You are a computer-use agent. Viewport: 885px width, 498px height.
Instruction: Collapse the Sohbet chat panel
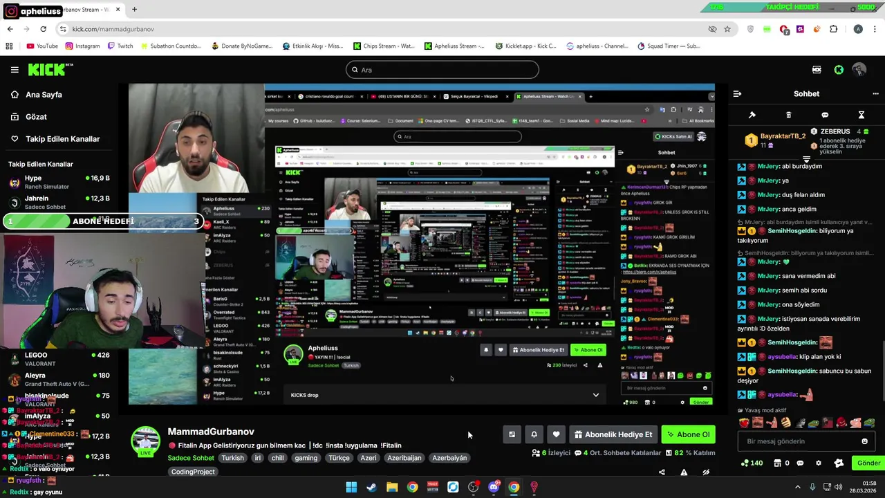[x=737, y=93]
